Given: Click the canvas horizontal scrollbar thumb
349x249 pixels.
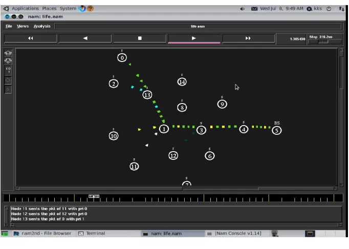Looking at the screenshot, I should click(x=221, y=189).
